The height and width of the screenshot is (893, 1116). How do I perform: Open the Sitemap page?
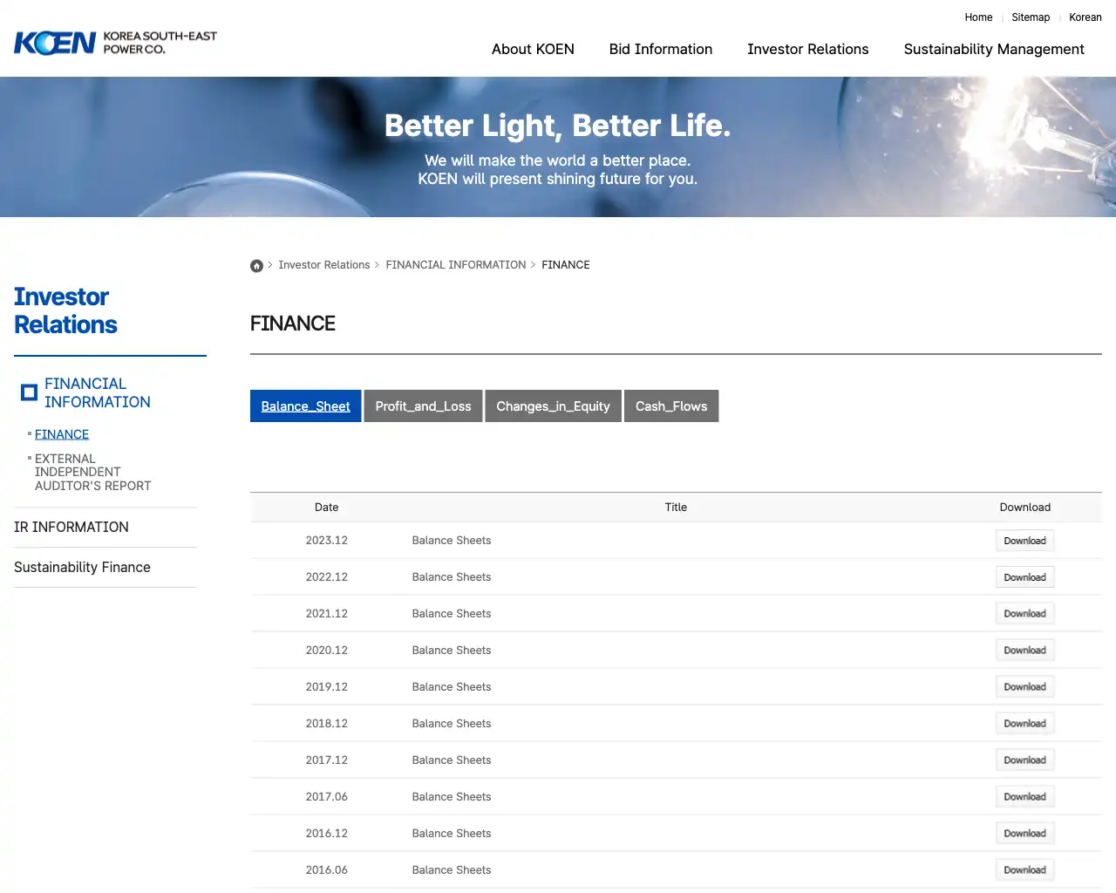(x=1030, y=17)
